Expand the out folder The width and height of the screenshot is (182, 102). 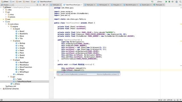tap(4, 19)
